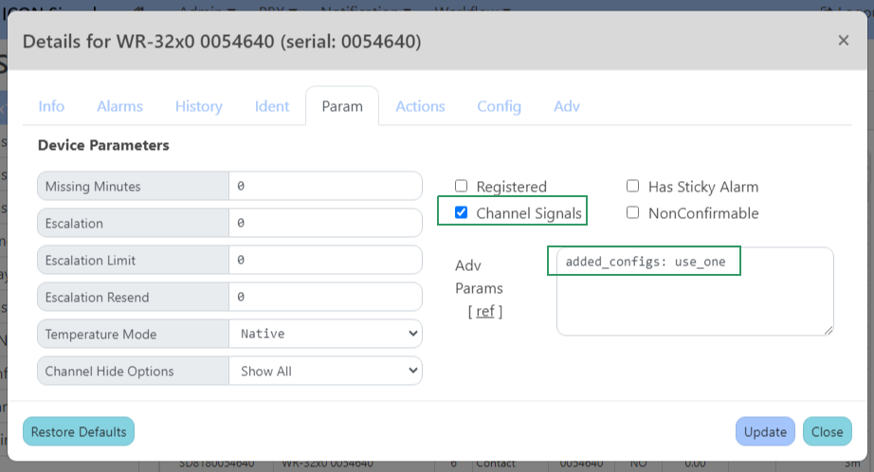874x472 pixels.
Task: Go to the Ident tab
Action: [x=272, y=106]
